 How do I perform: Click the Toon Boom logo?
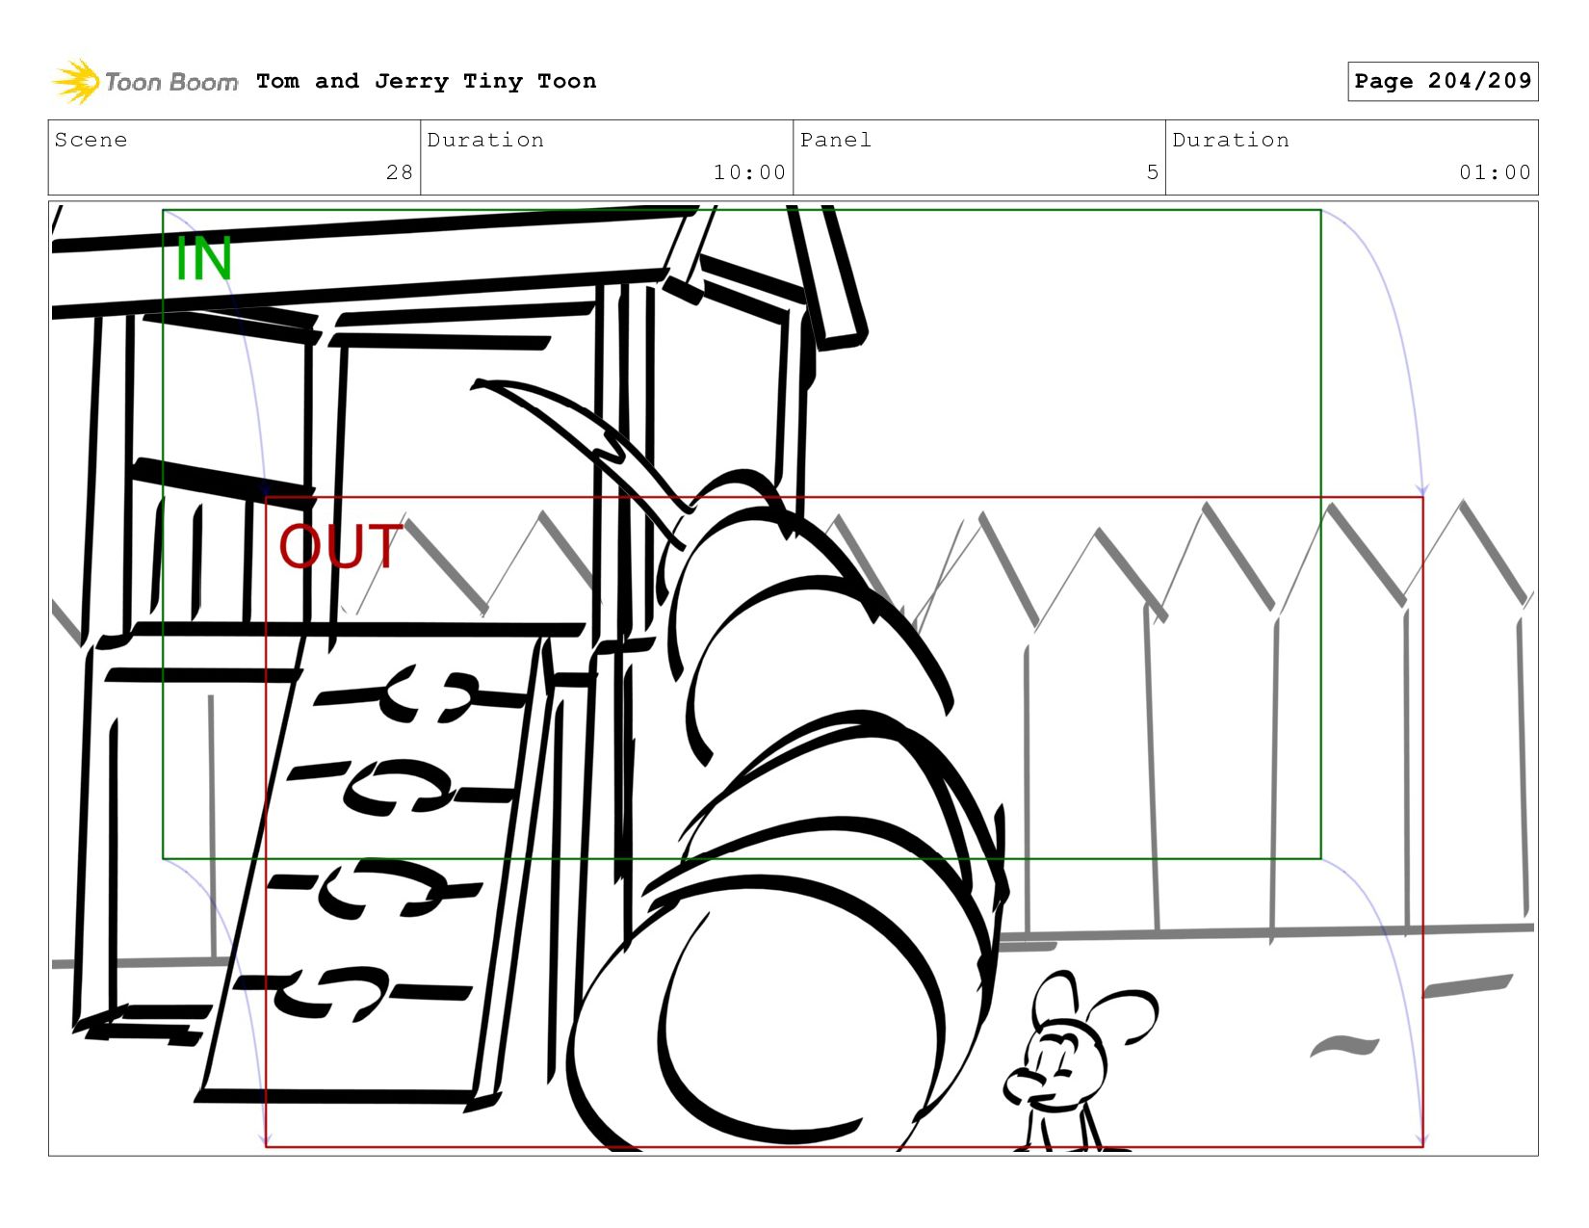(144, 82)
